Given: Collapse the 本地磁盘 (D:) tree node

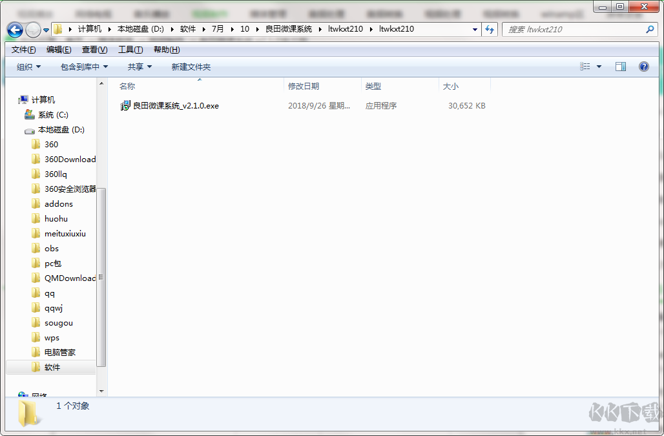Looking at the screenshot, I should click(21, 129).
